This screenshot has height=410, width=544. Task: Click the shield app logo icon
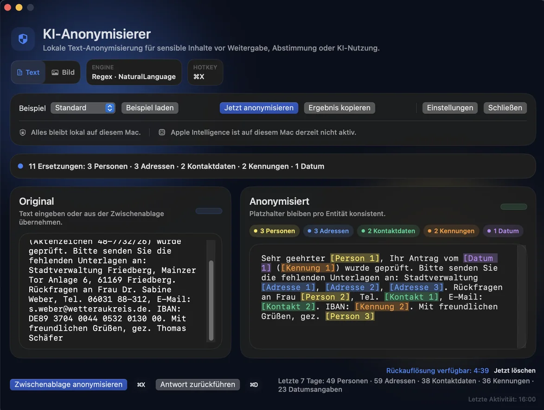(23, 39)
